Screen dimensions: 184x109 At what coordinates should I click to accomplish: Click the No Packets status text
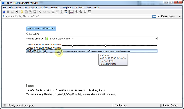click(x=121, y=105)
